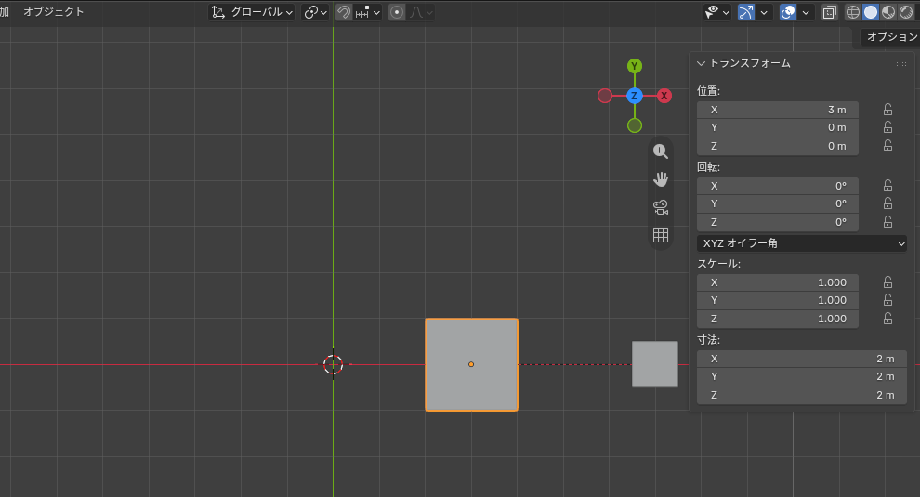
Task: Toggle the camera view icon
Action: [x=661, y=207]
